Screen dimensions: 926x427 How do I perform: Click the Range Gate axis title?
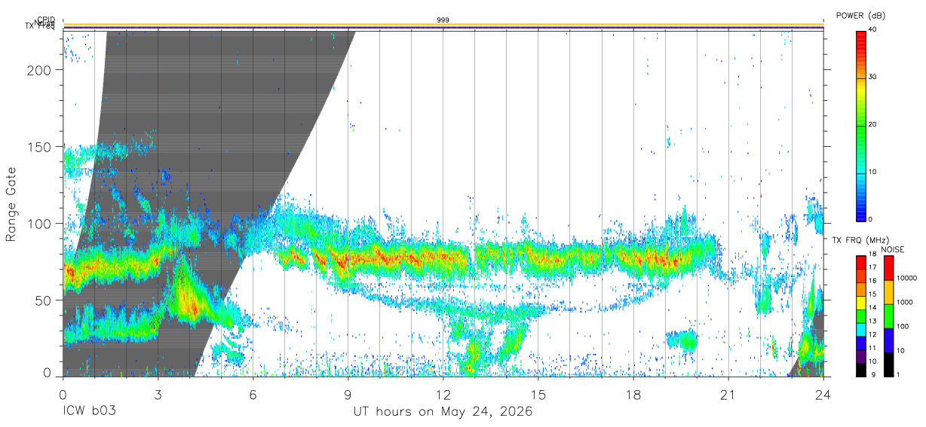coord(11,203)
